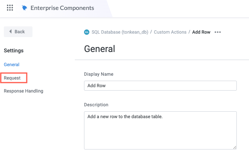
Task: Click inside the Description text area
Action: coord(160,130)
